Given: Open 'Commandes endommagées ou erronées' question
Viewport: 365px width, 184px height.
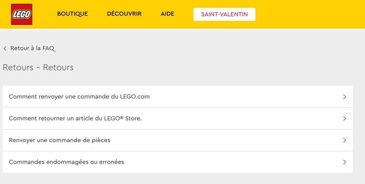Looking at the screenshot, I should point(66,162).
